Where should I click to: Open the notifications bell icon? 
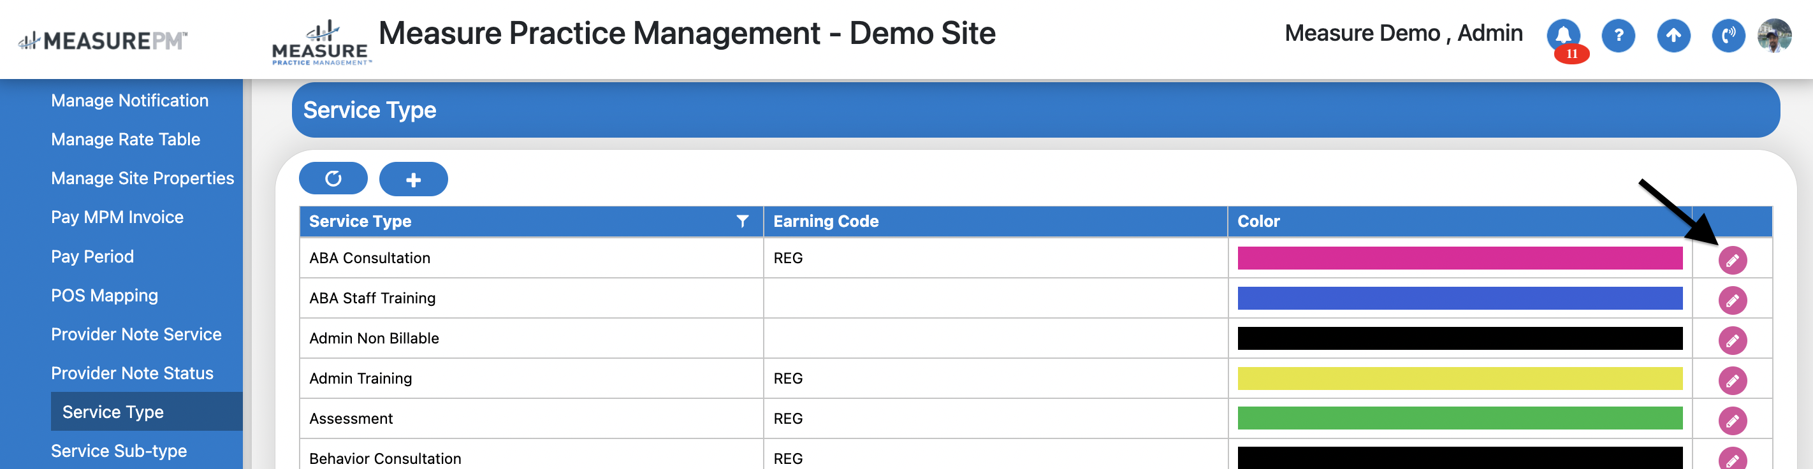[x=1562, y=35]
